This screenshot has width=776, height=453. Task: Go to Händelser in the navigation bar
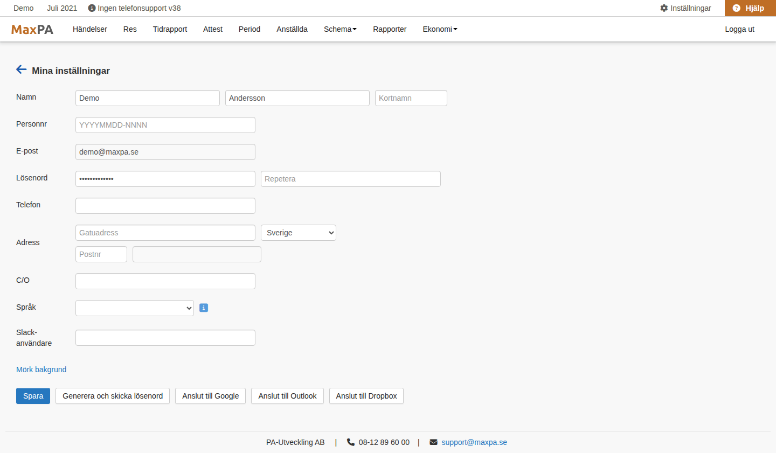point(90,29)
